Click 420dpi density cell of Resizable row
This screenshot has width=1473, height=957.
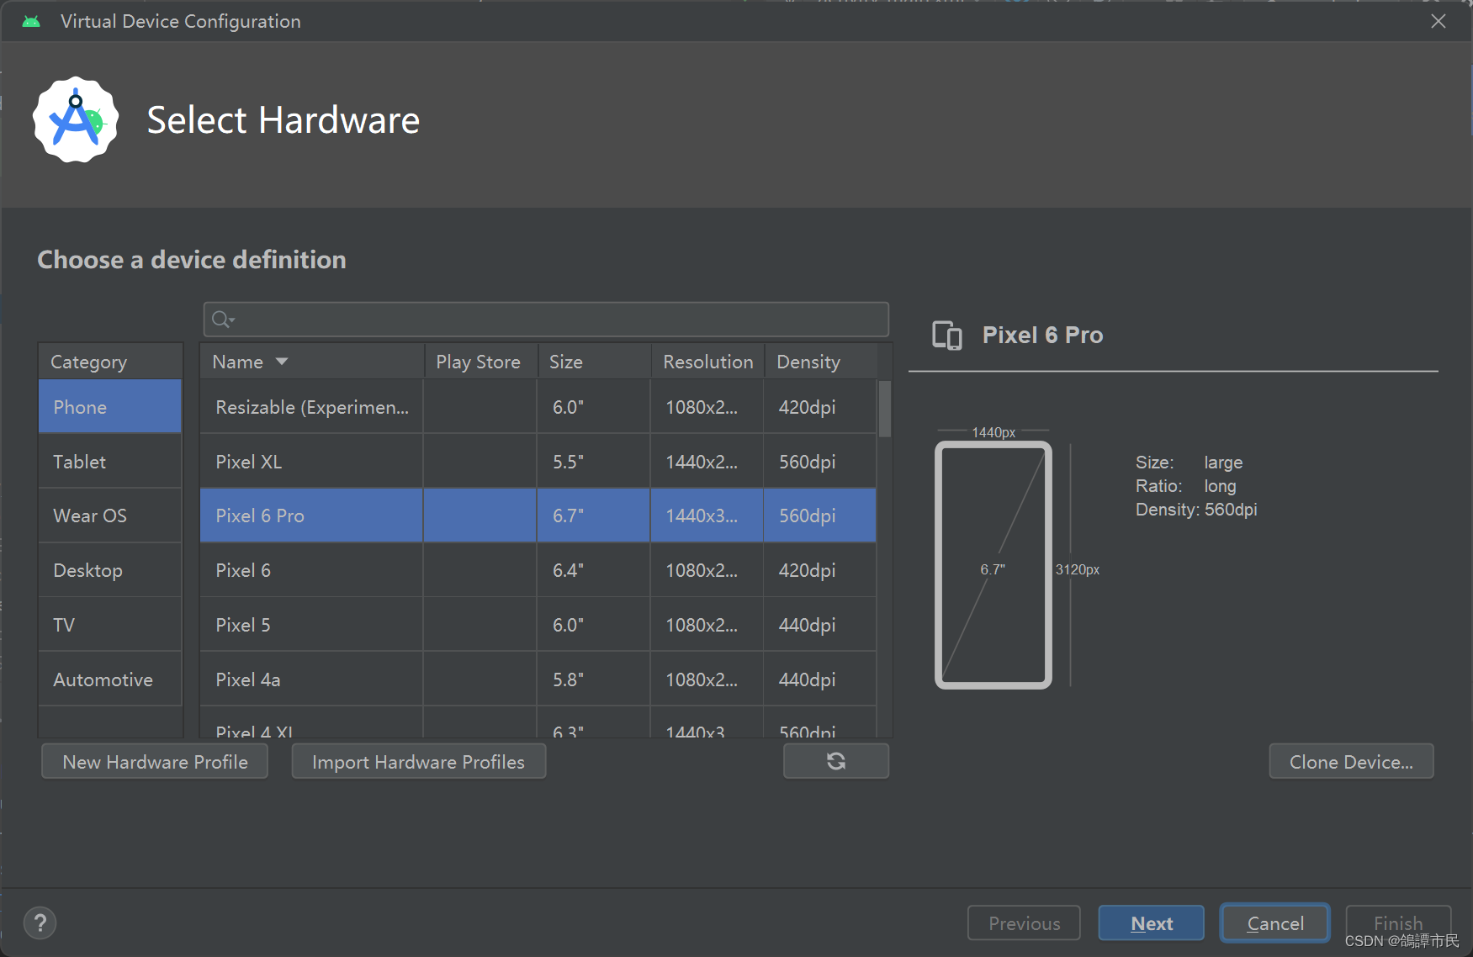(820, 407)
